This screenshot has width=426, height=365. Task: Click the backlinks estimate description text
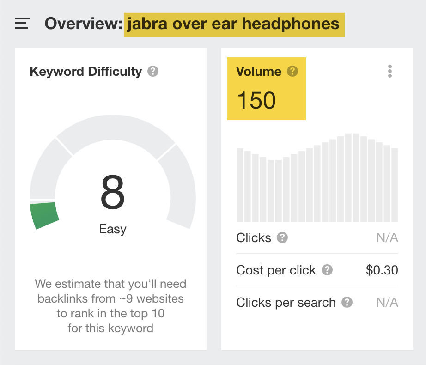[111, 305]
